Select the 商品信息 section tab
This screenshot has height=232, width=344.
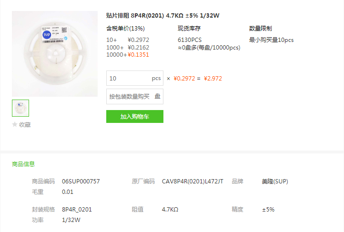[x=23, y=164]
